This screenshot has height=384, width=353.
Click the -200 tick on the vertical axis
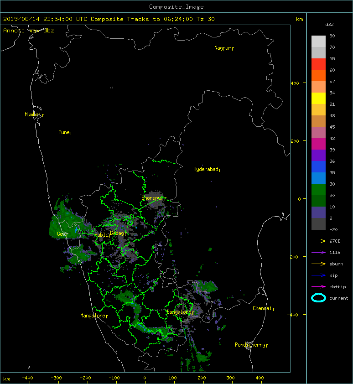(293, 257)
